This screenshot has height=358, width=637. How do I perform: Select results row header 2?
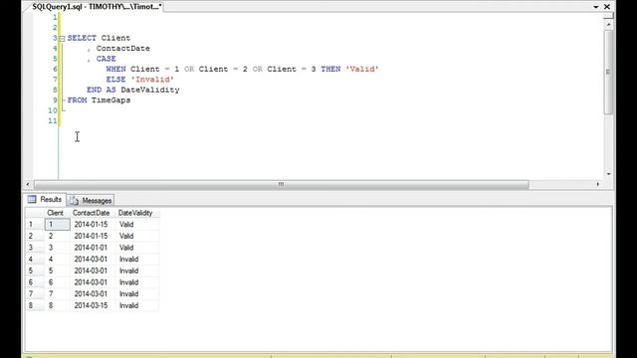coord(35,236)
